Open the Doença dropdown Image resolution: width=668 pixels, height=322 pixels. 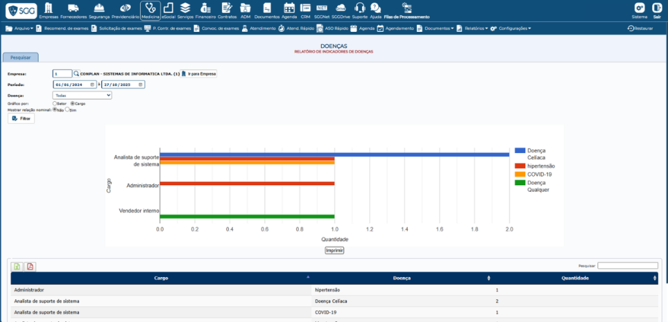coord(82,95)
